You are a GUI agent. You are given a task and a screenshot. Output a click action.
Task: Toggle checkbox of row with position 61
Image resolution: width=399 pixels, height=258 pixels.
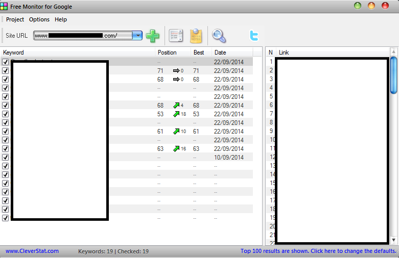coord(5,131)
